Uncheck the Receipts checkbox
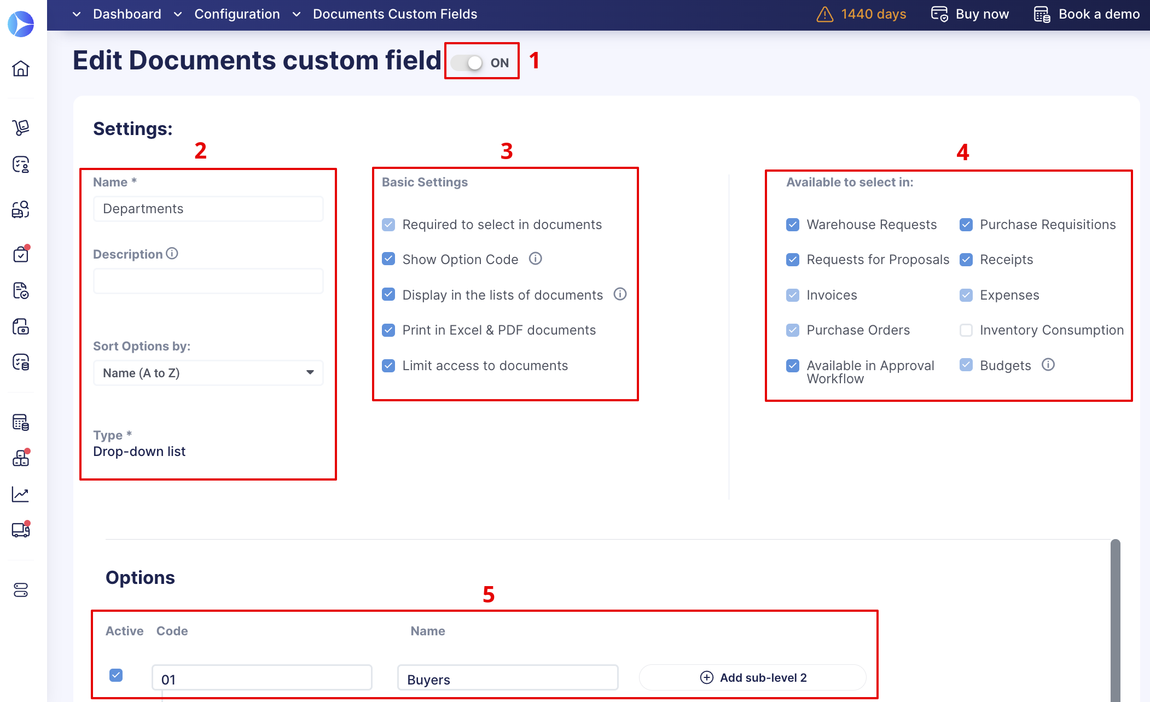The width and height of the screenshot is (1150, 702). (966, 260)
